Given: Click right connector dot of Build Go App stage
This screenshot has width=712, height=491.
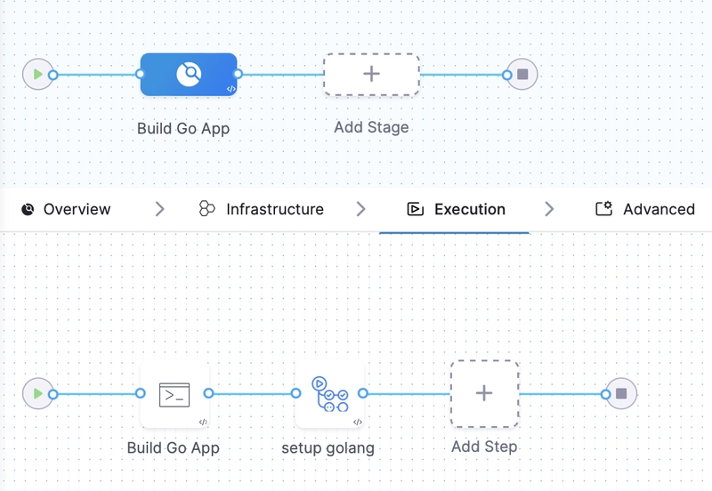Looking at the screenshot, I should coord(238,75).
